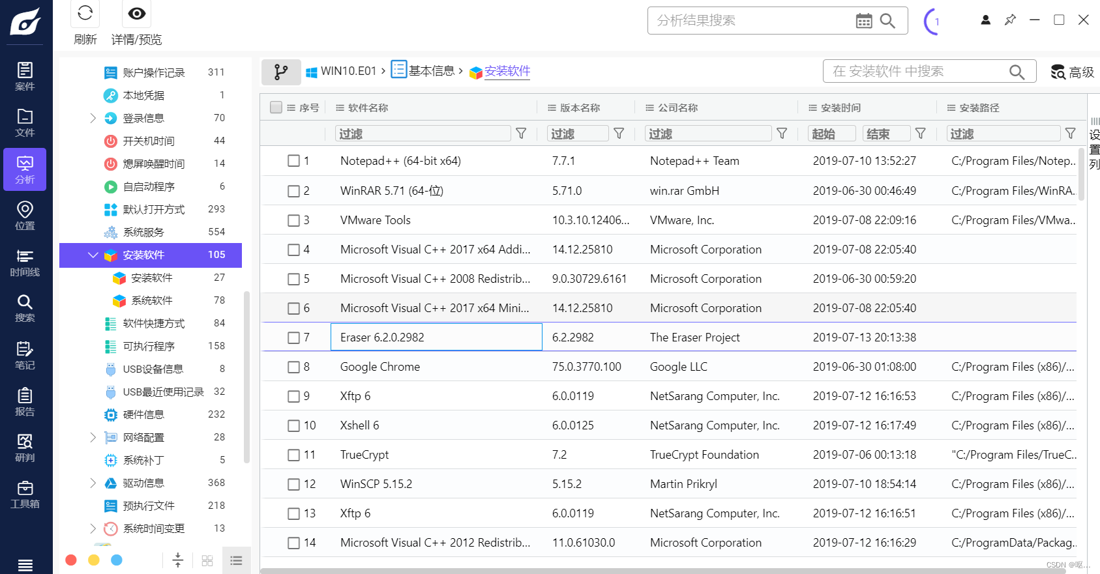Check the Eraser 6.2.0.2982 row checkbox
The height and width of the screenshot is (574, 1100).
click(294, 338)
